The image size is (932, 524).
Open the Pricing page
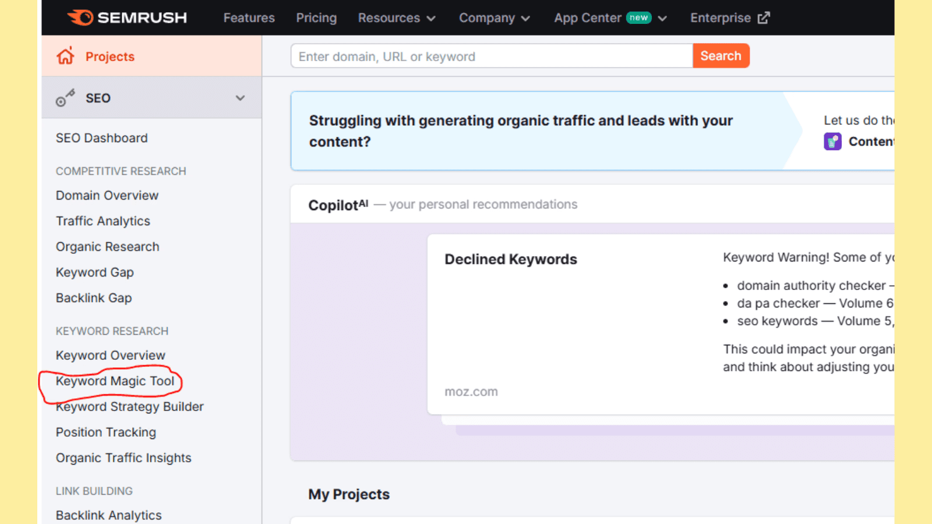[316, 18]
